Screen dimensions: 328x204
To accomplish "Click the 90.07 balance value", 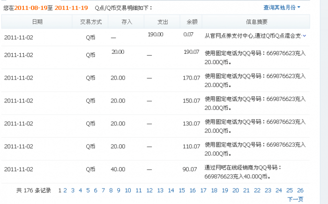I will (x=190, y=169).
